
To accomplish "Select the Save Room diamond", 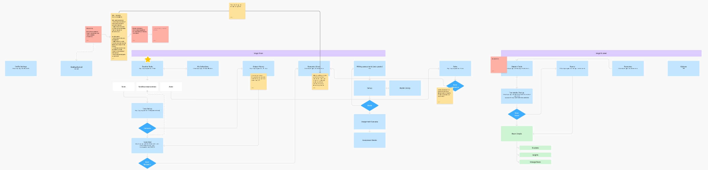I will pyautogui.click(x=517, y=114).
